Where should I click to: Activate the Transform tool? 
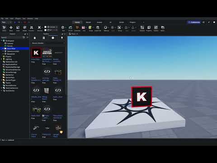pos(31,28)
